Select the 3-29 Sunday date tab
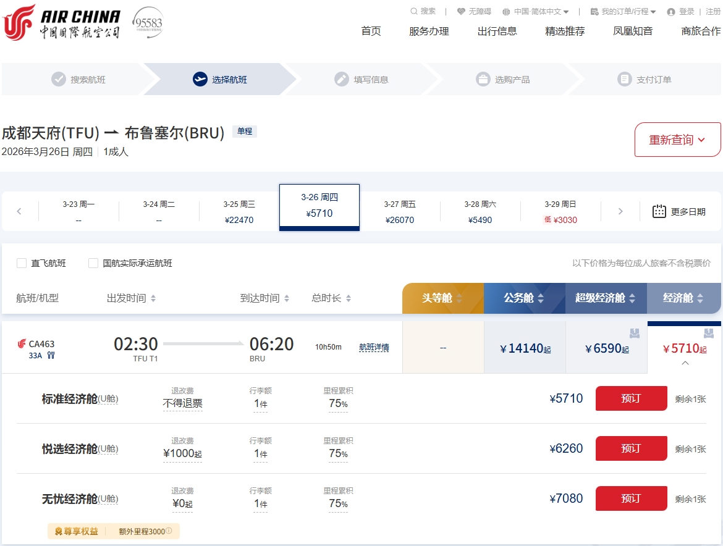 [560, 211]
